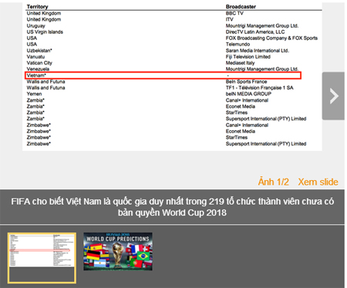Click the beIN MEDIA GROUP cell
This screenshot has width=347, height=288.
click(x=248, y=94)
